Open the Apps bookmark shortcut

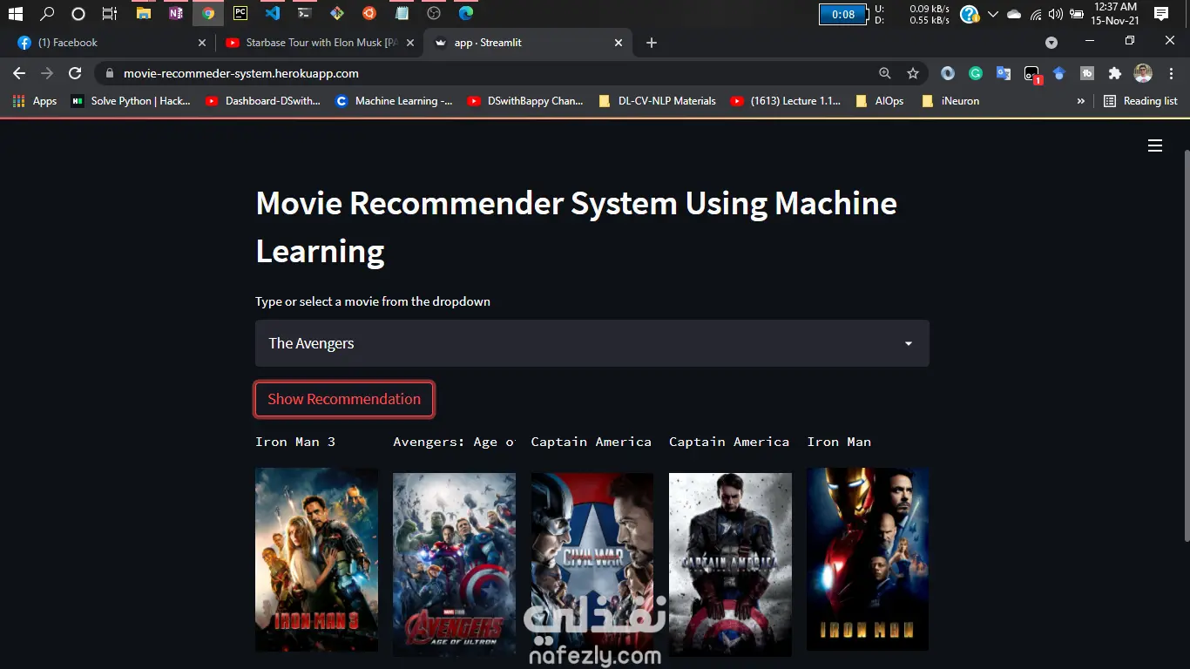(x=35, y=101)
